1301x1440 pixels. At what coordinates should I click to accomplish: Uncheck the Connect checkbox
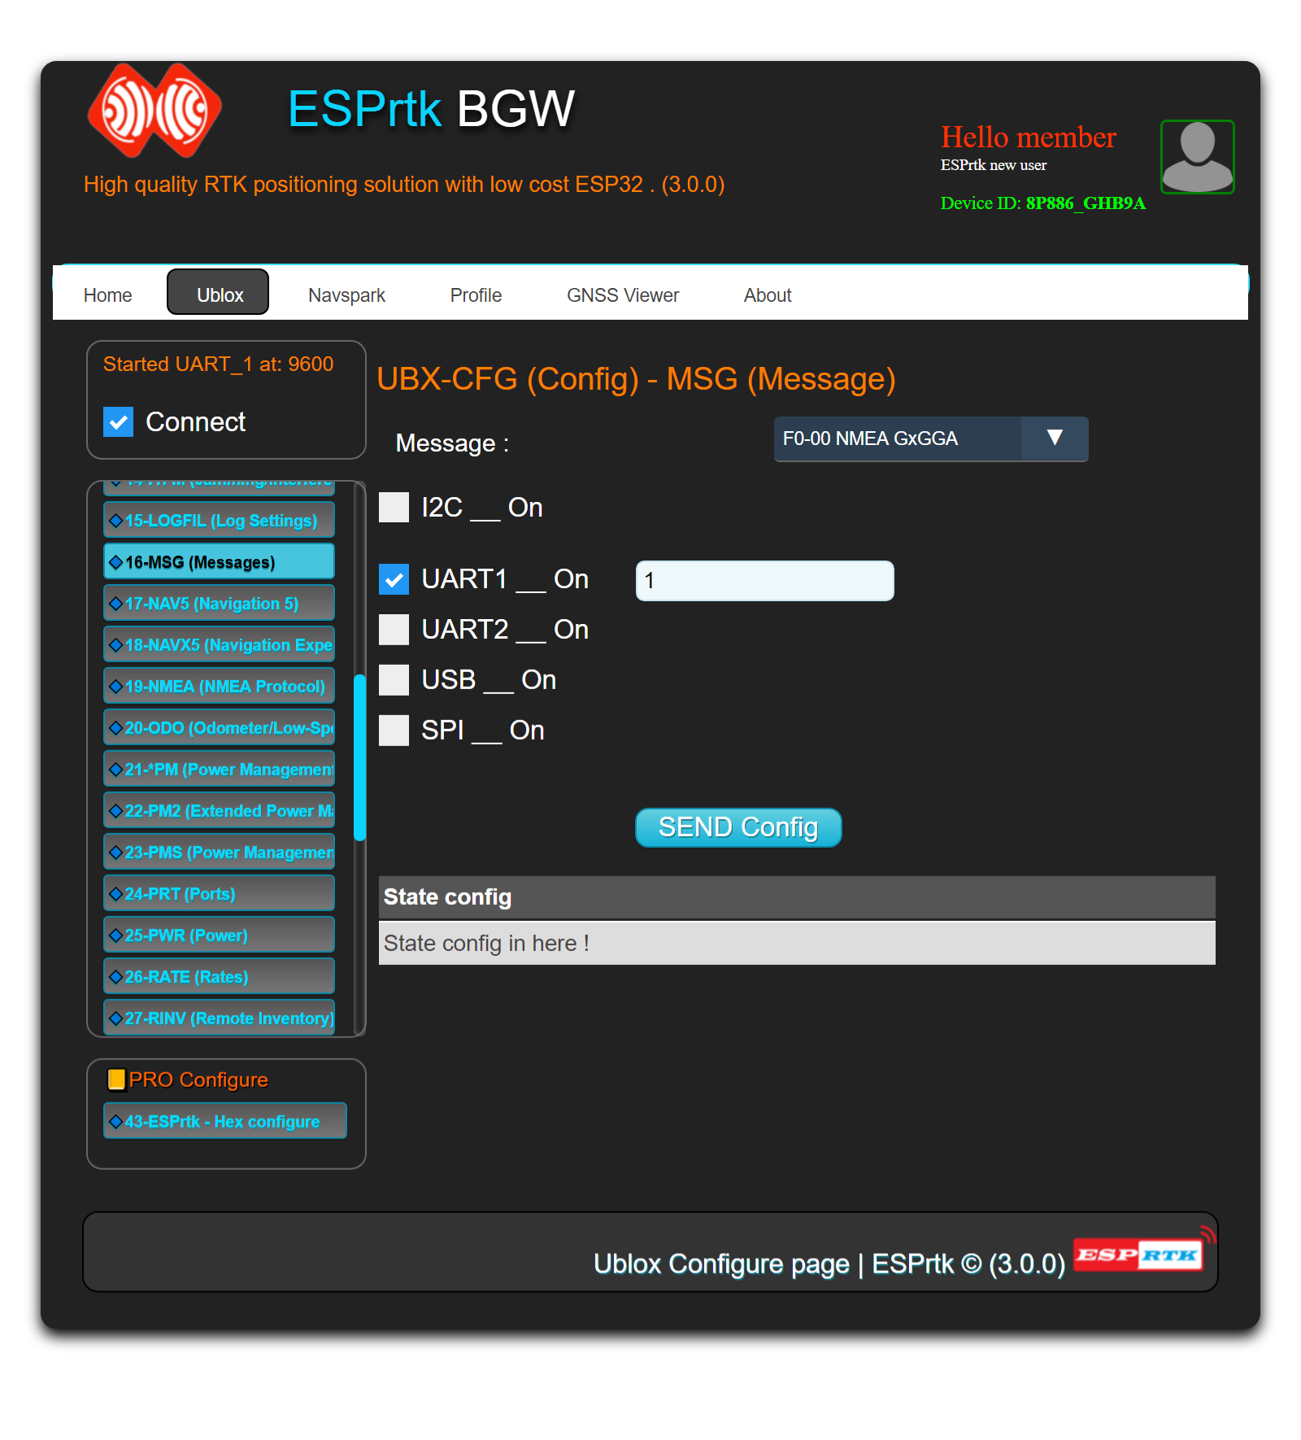pos(119,422)
